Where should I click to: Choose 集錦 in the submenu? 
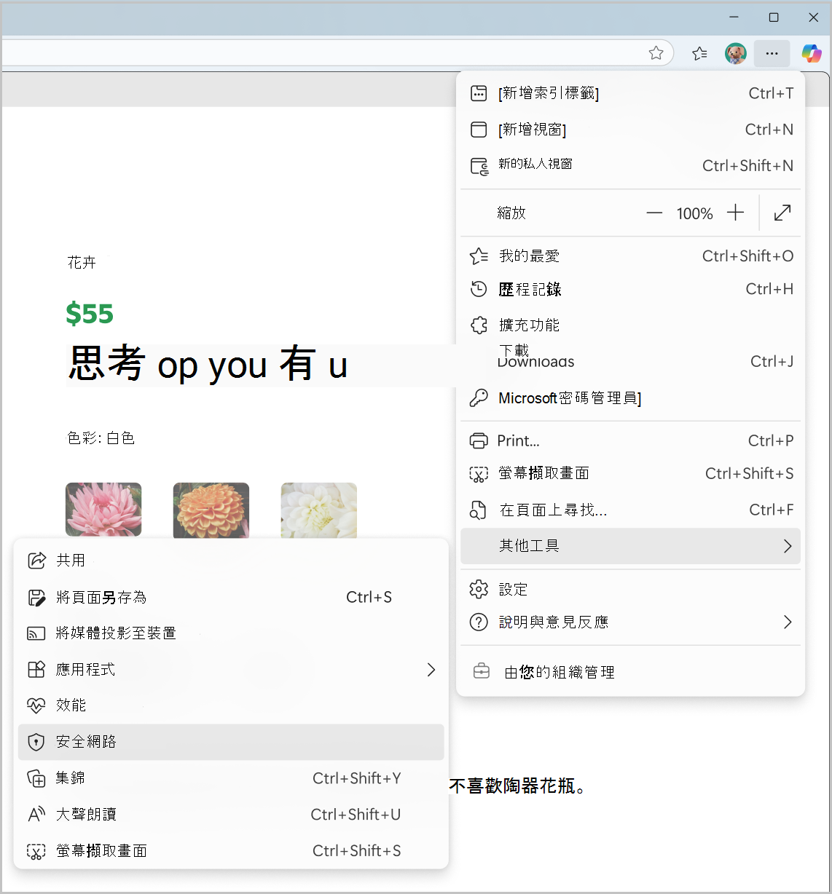231,778
